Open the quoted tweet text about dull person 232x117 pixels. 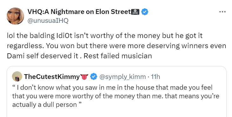click(116, 96)
